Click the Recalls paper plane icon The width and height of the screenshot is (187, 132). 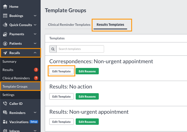click(5, 53)
